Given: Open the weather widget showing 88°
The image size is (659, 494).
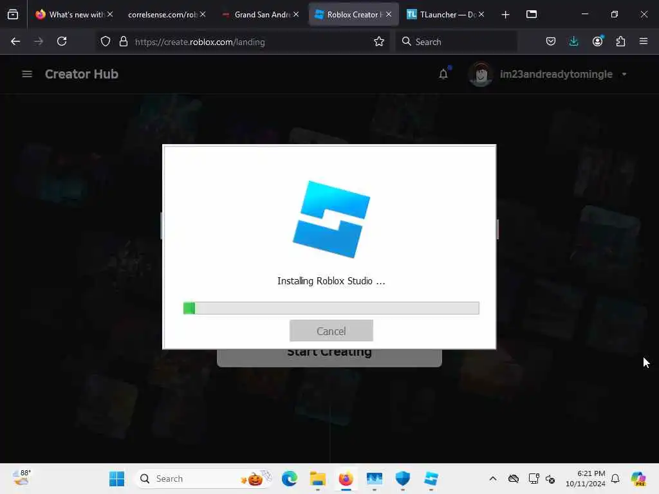Looking at the screenshot, I should 21,478.
